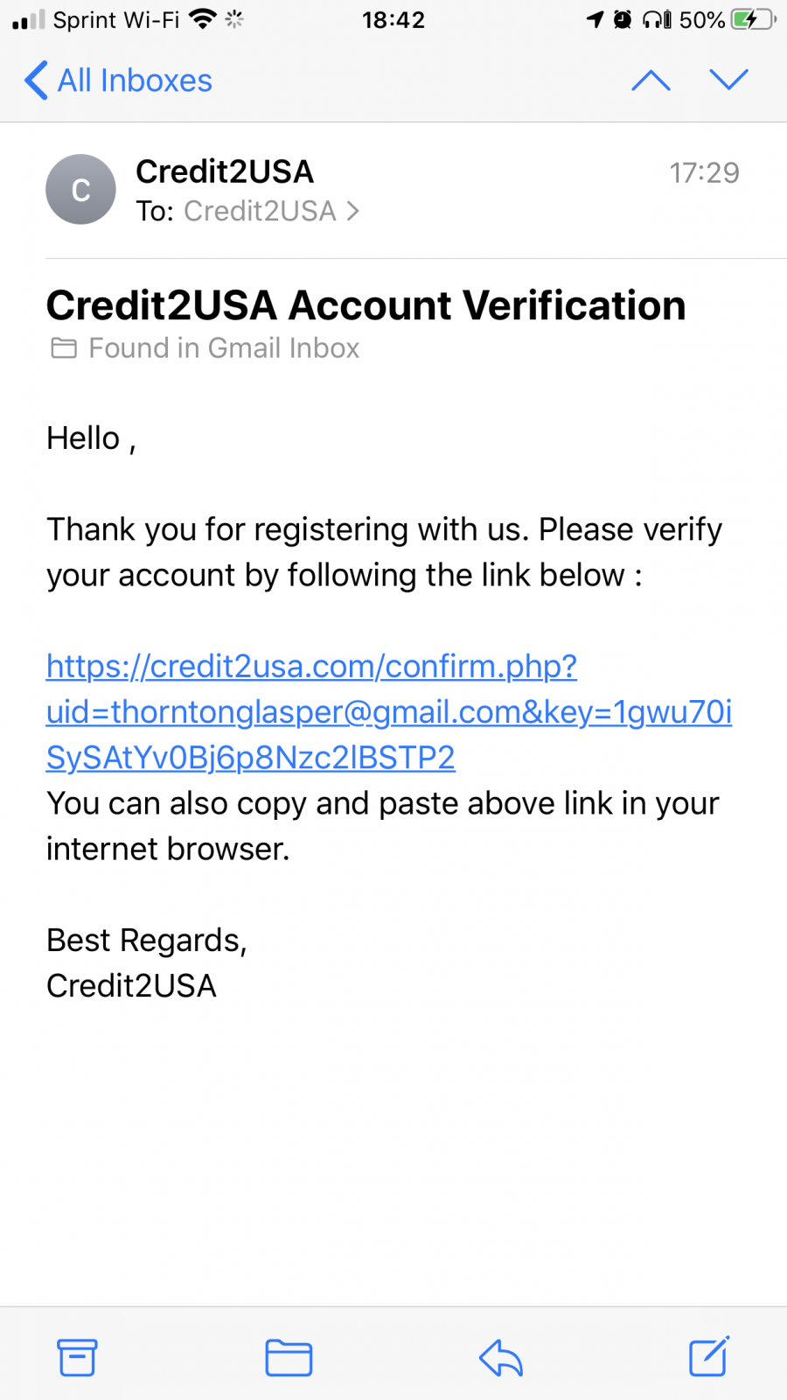Go to previous message with up arrow
The width and height of the screenshot is (787, 1400).
pyautogui.click(x=651, y=80)
